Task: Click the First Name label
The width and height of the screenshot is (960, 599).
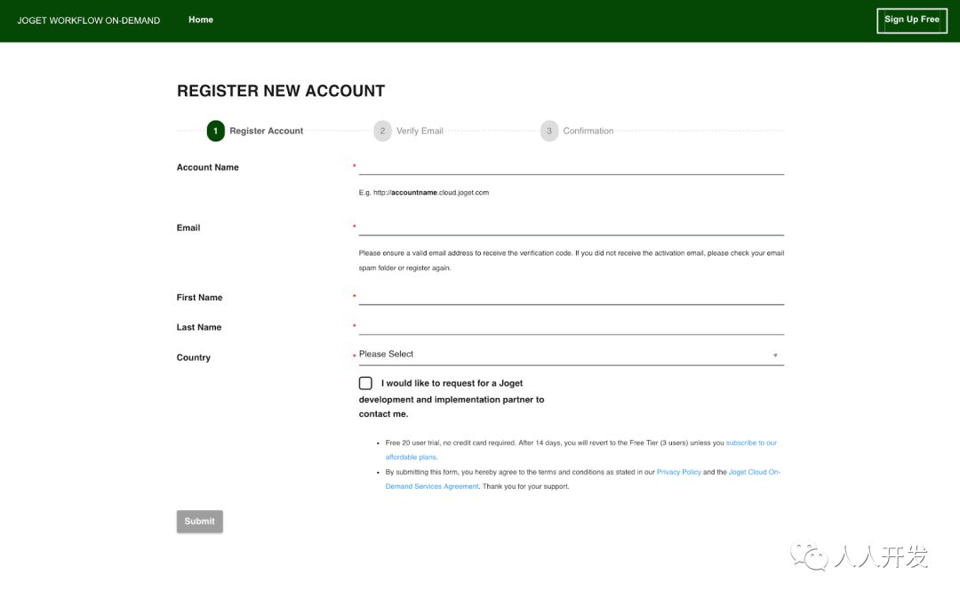Action: [200, 298]
